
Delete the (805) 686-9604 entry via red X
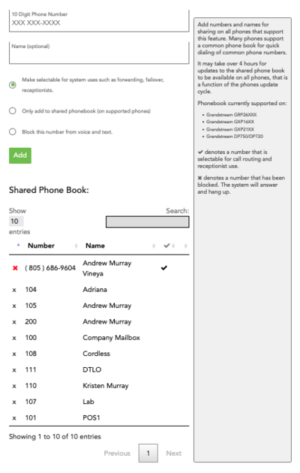pyautogui.click(x=15, y=268)
